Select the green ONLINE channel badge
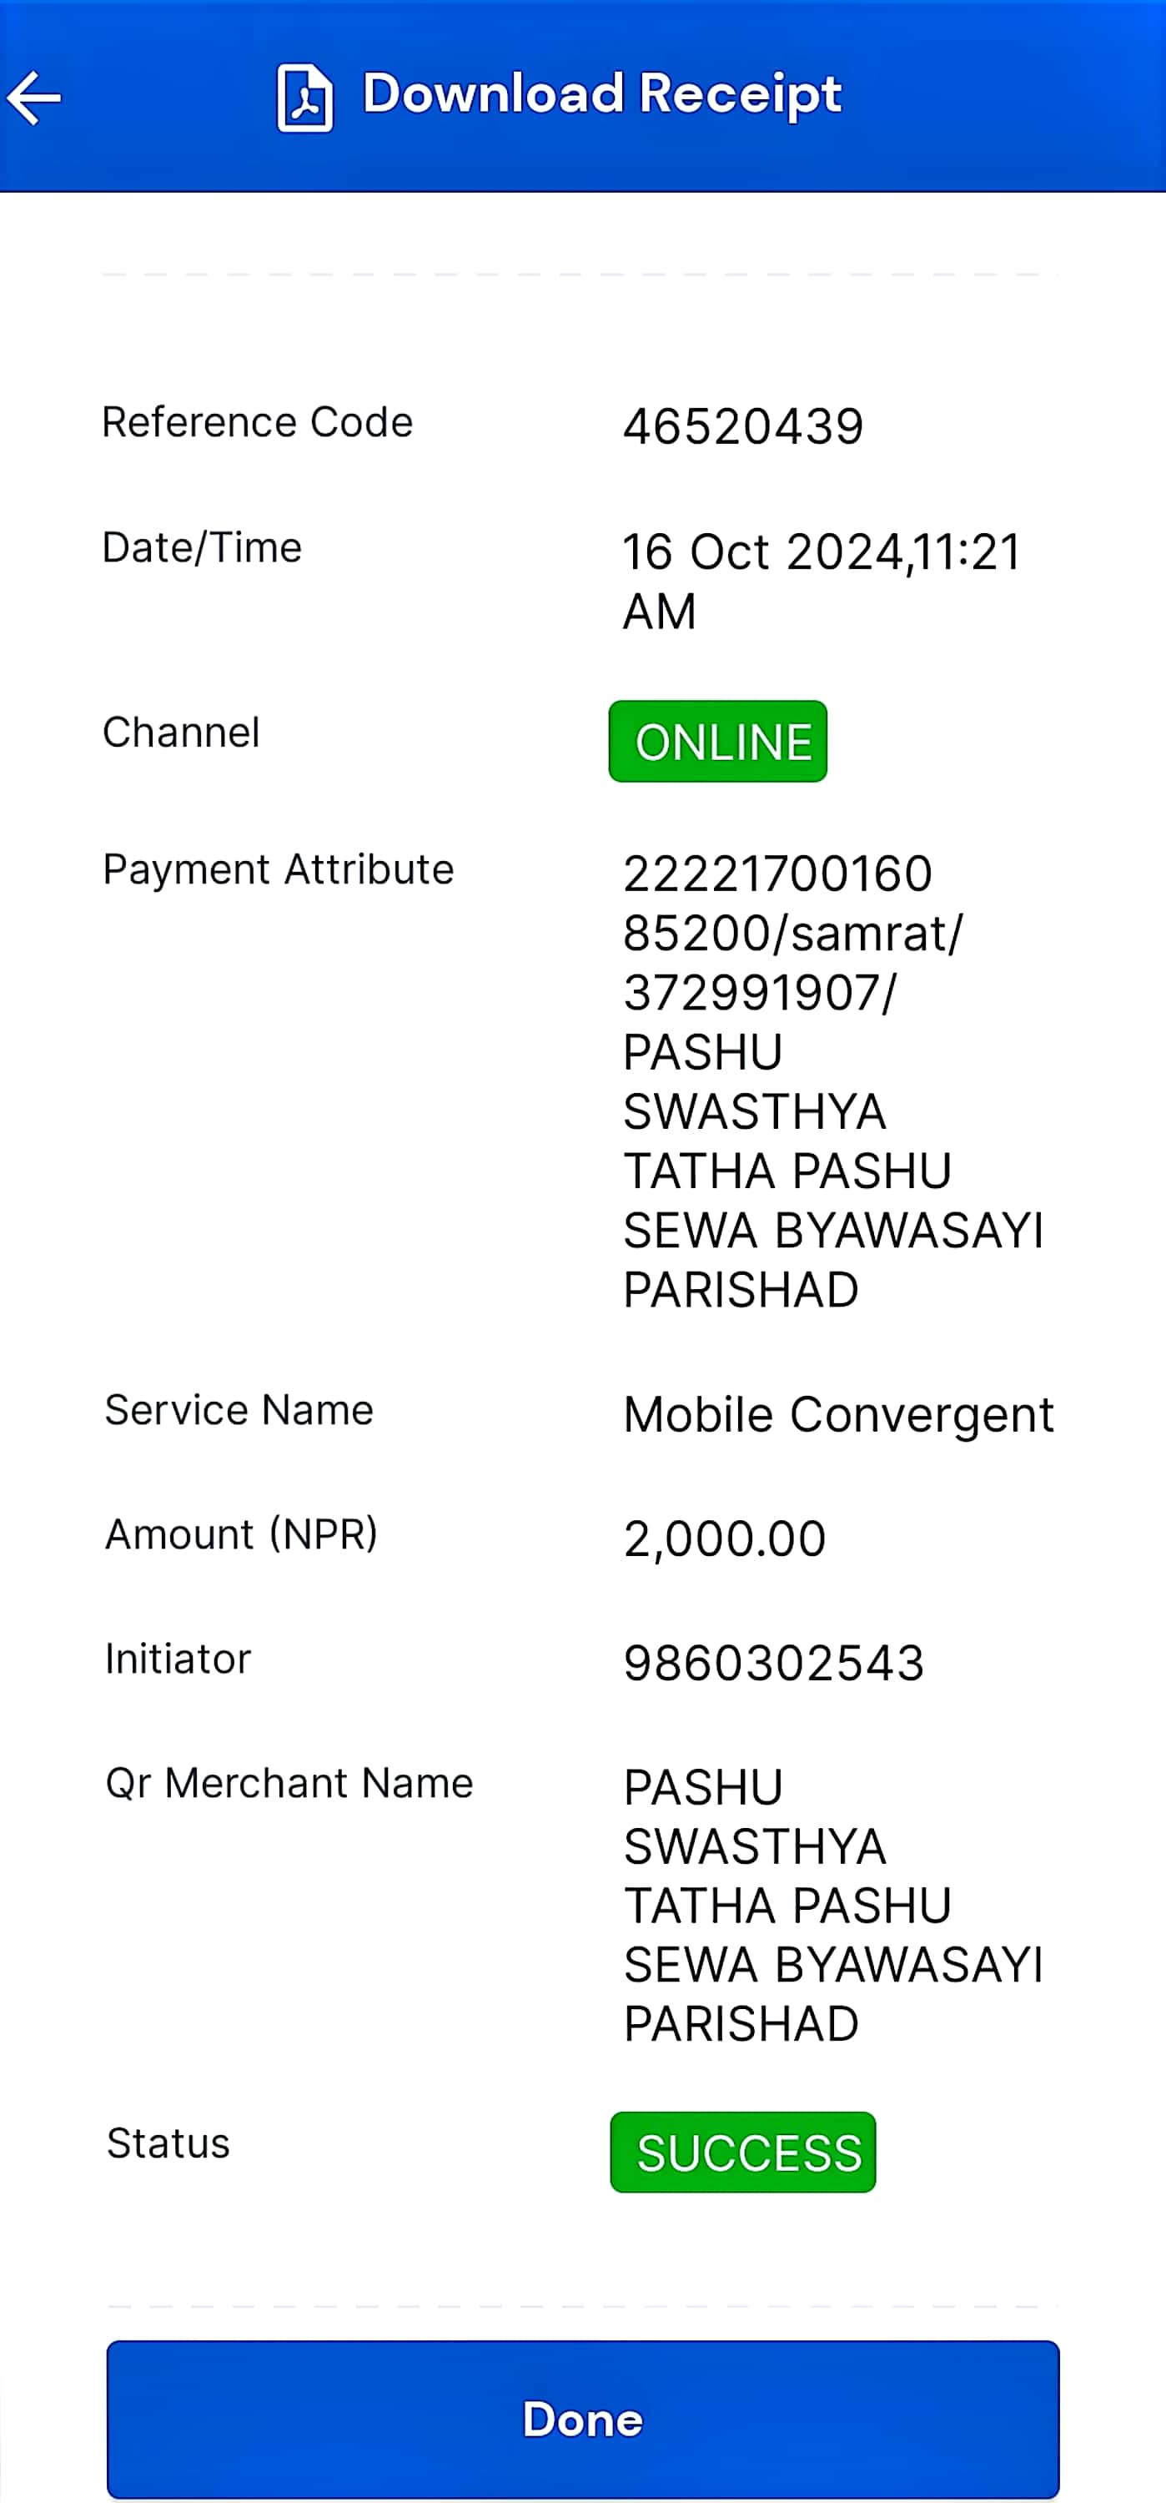The height and width of the screenshot is (2503, 1166). point(718,742)
